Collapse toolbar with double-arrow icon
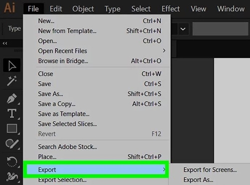 pyautogui.click(x=5, y=43)
